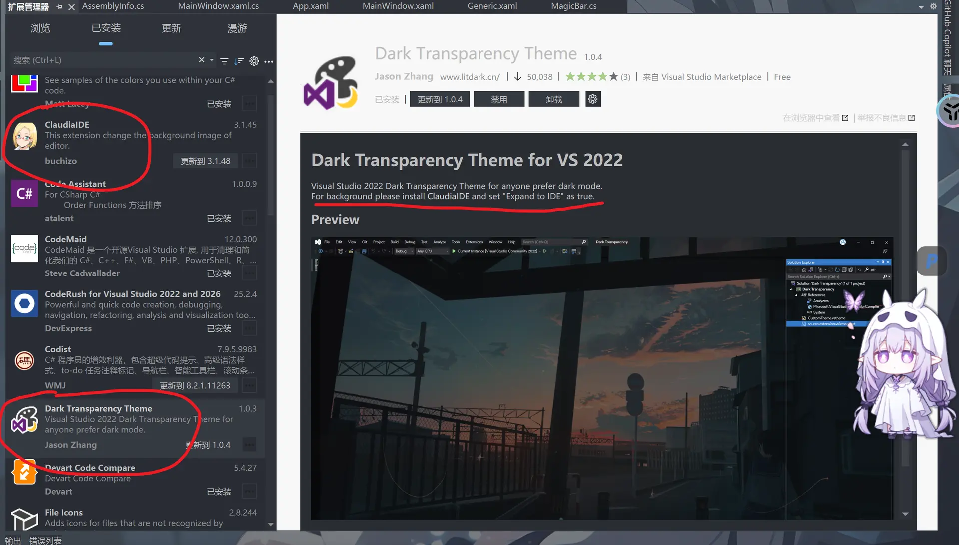Select the File Icons extension icon
This screenshot has width=959, height=545.
point(24,519)
